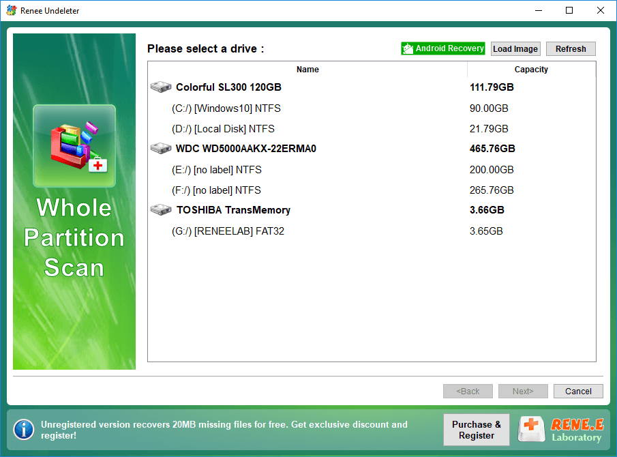The image size is (617, 457).
Task: Open Purchase & Register
Action: pos(476,430)
